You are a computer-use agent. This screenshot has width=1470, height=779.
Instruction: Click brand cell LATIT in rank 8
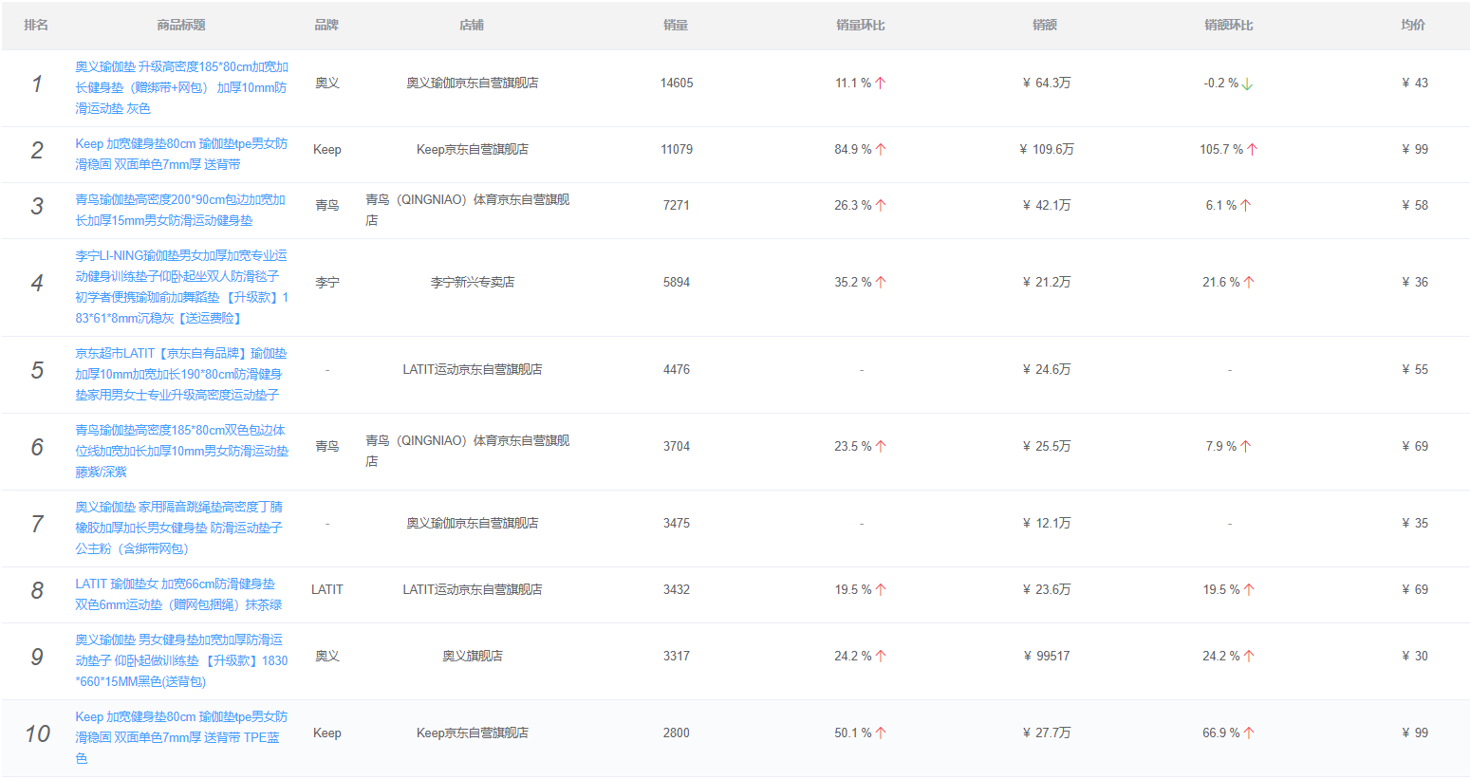tap(327, 590)
